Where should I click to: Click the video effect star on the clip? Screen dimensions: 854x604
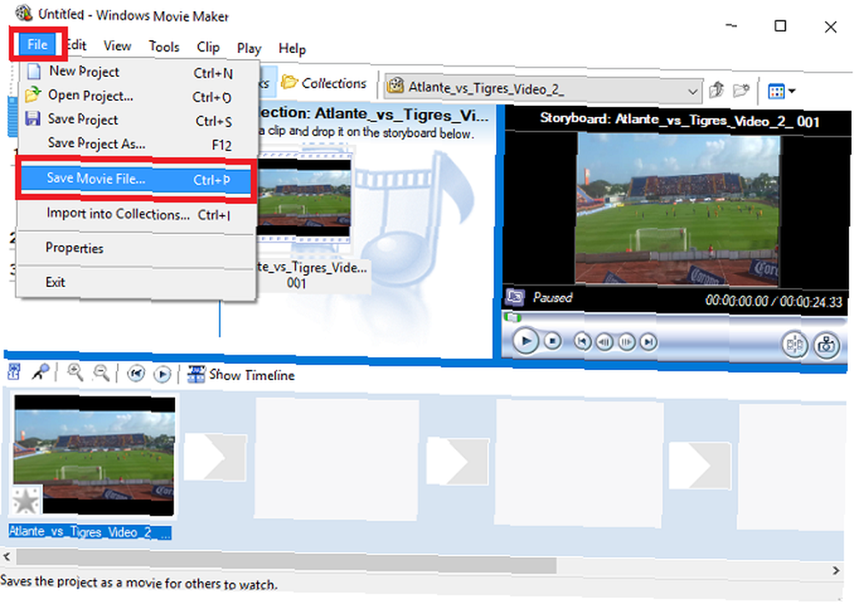26,500
